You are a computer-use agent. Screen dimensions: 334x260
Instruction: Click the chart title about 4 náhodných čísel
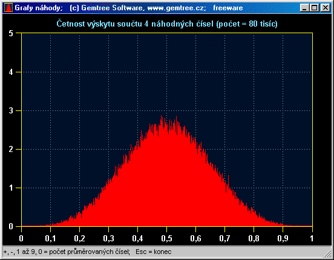point(167,24)
